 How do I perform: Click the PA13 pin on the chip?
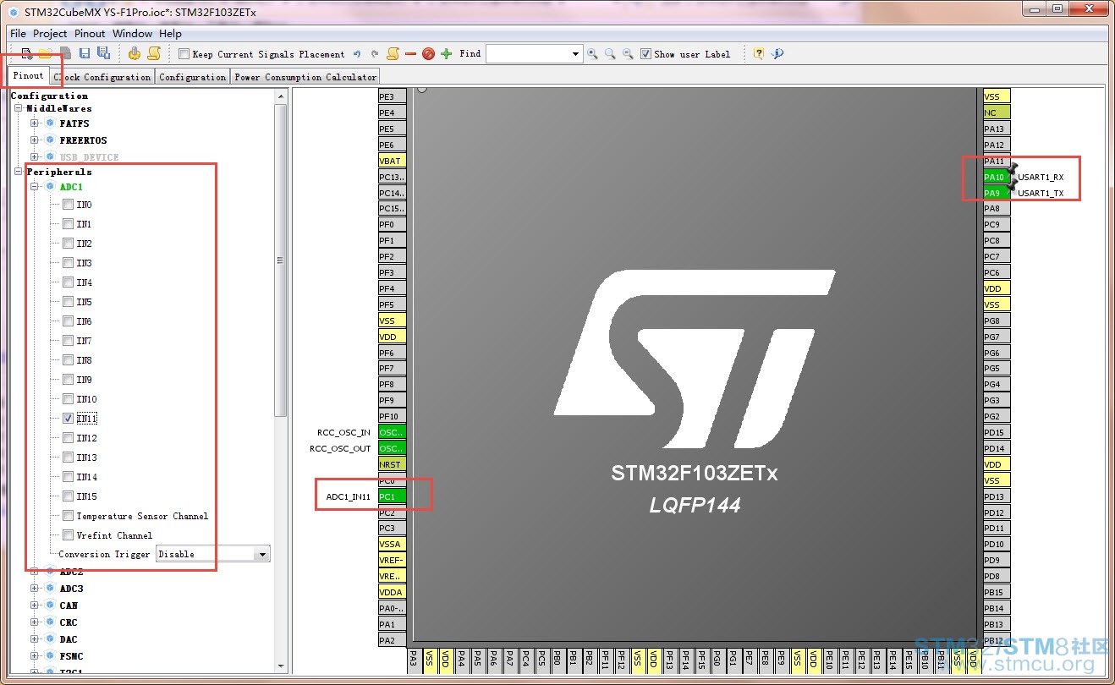pyautogui.click(x=997, y=129)
